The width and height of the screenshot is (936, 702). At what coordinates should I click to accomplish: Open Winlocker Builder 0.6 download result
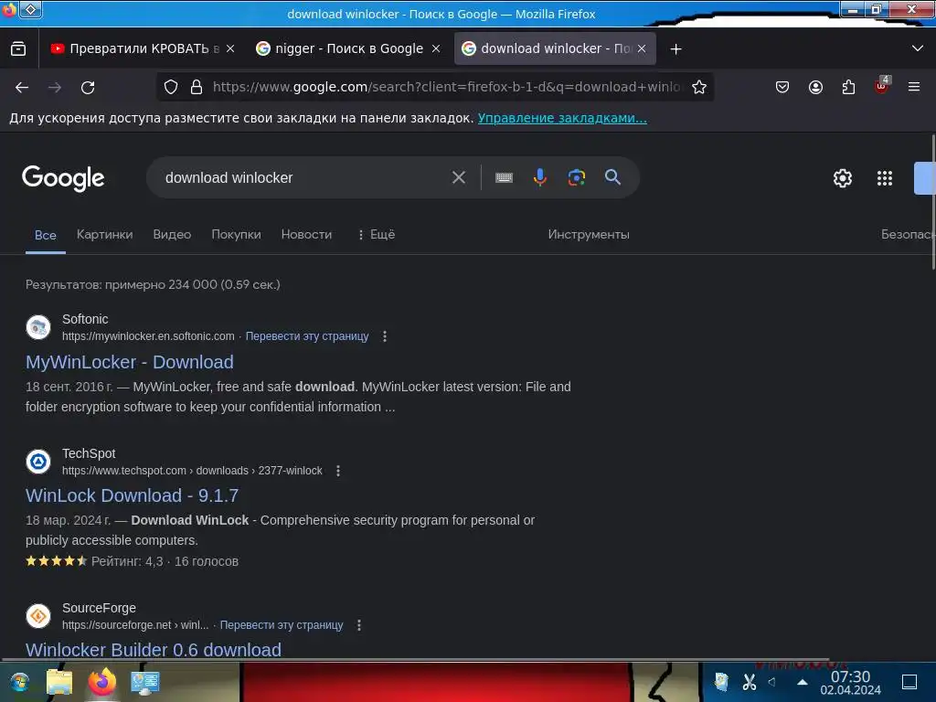point(154,650)
